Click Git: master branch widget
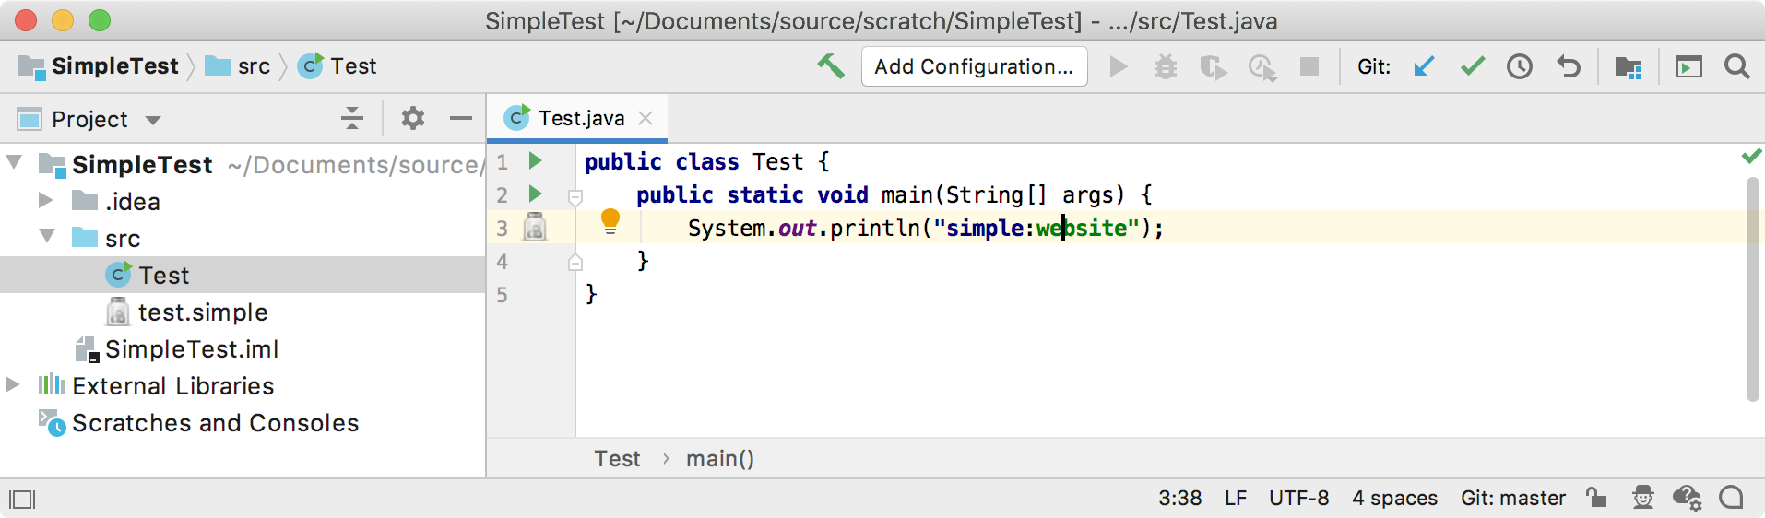 click(1512, 499)
